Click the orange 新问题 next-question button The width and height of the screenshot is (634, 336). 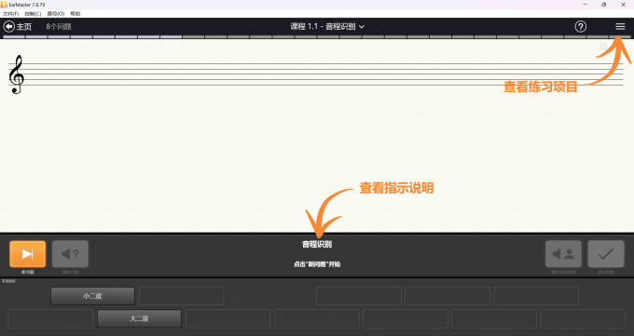click(27, 253)
